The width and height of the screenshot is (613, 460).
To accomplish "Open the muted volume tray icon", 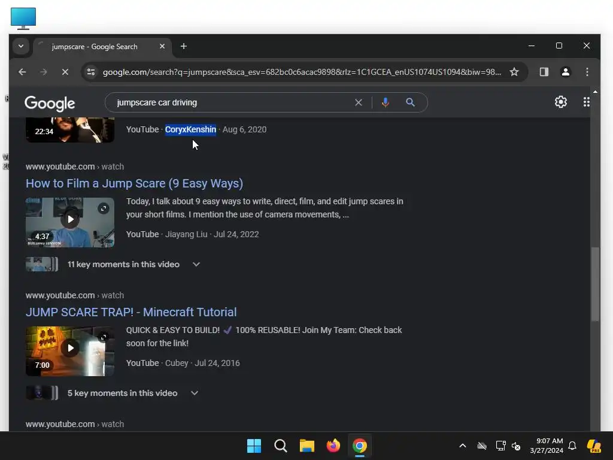I will [516, 446].
